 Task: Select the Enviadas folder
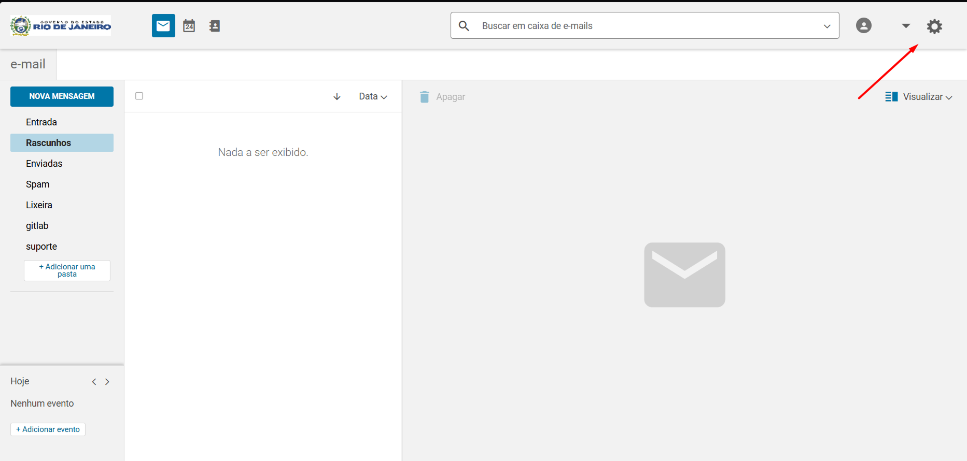(x=44, y=164)
